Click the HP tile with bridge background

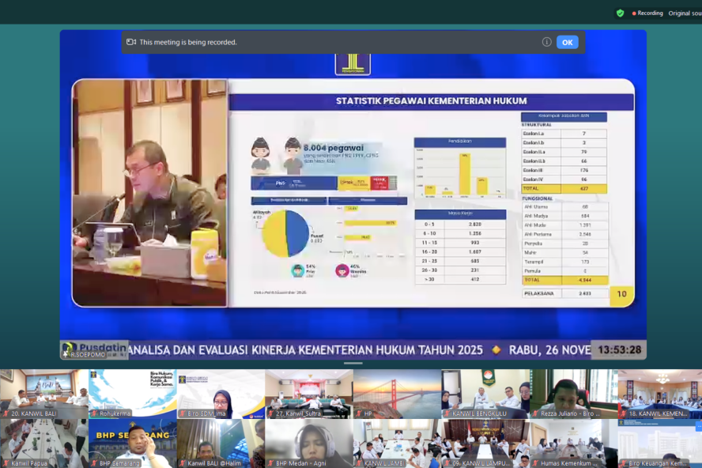pos(397,393)
